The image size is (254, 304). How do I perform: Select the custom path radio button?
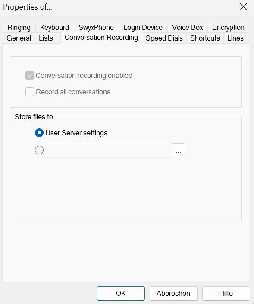point(39,150)
